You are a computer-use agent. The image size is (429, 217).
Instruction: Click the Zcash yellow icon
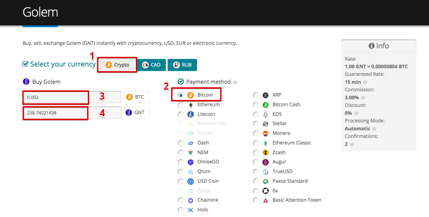265,153
